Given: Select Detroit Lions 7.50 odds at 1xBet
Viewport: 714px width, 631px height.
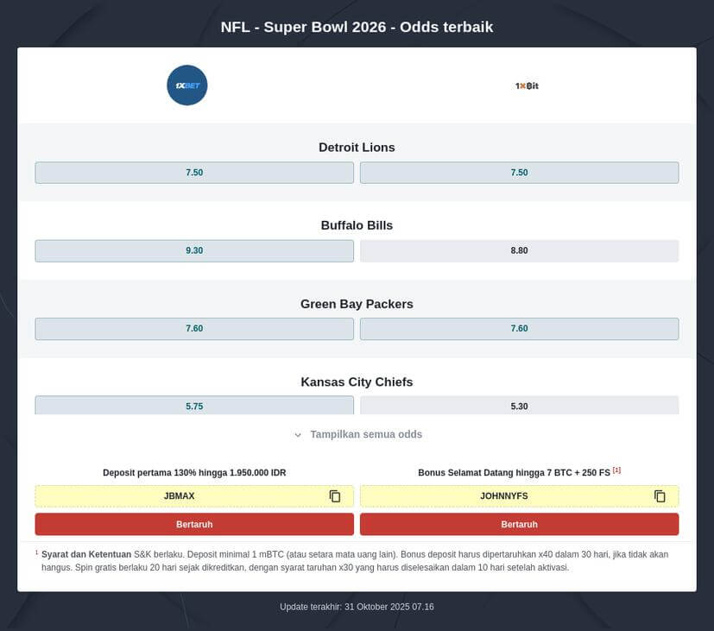Looking at the screenshot, I should click(194, 173).
